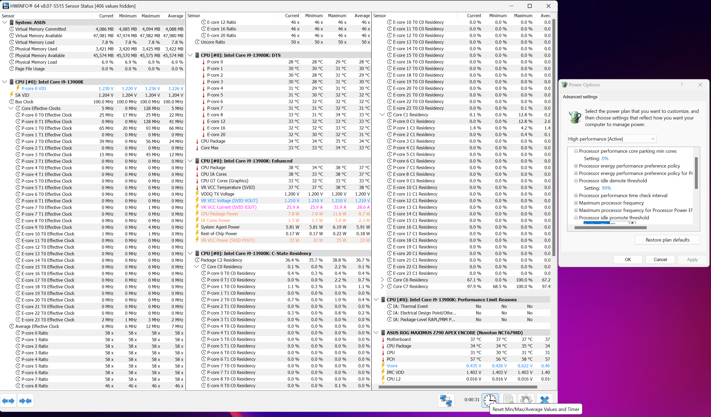Click the System: ASUS chip icon
Screen dimensions: 711x417
tap(12, 22)
